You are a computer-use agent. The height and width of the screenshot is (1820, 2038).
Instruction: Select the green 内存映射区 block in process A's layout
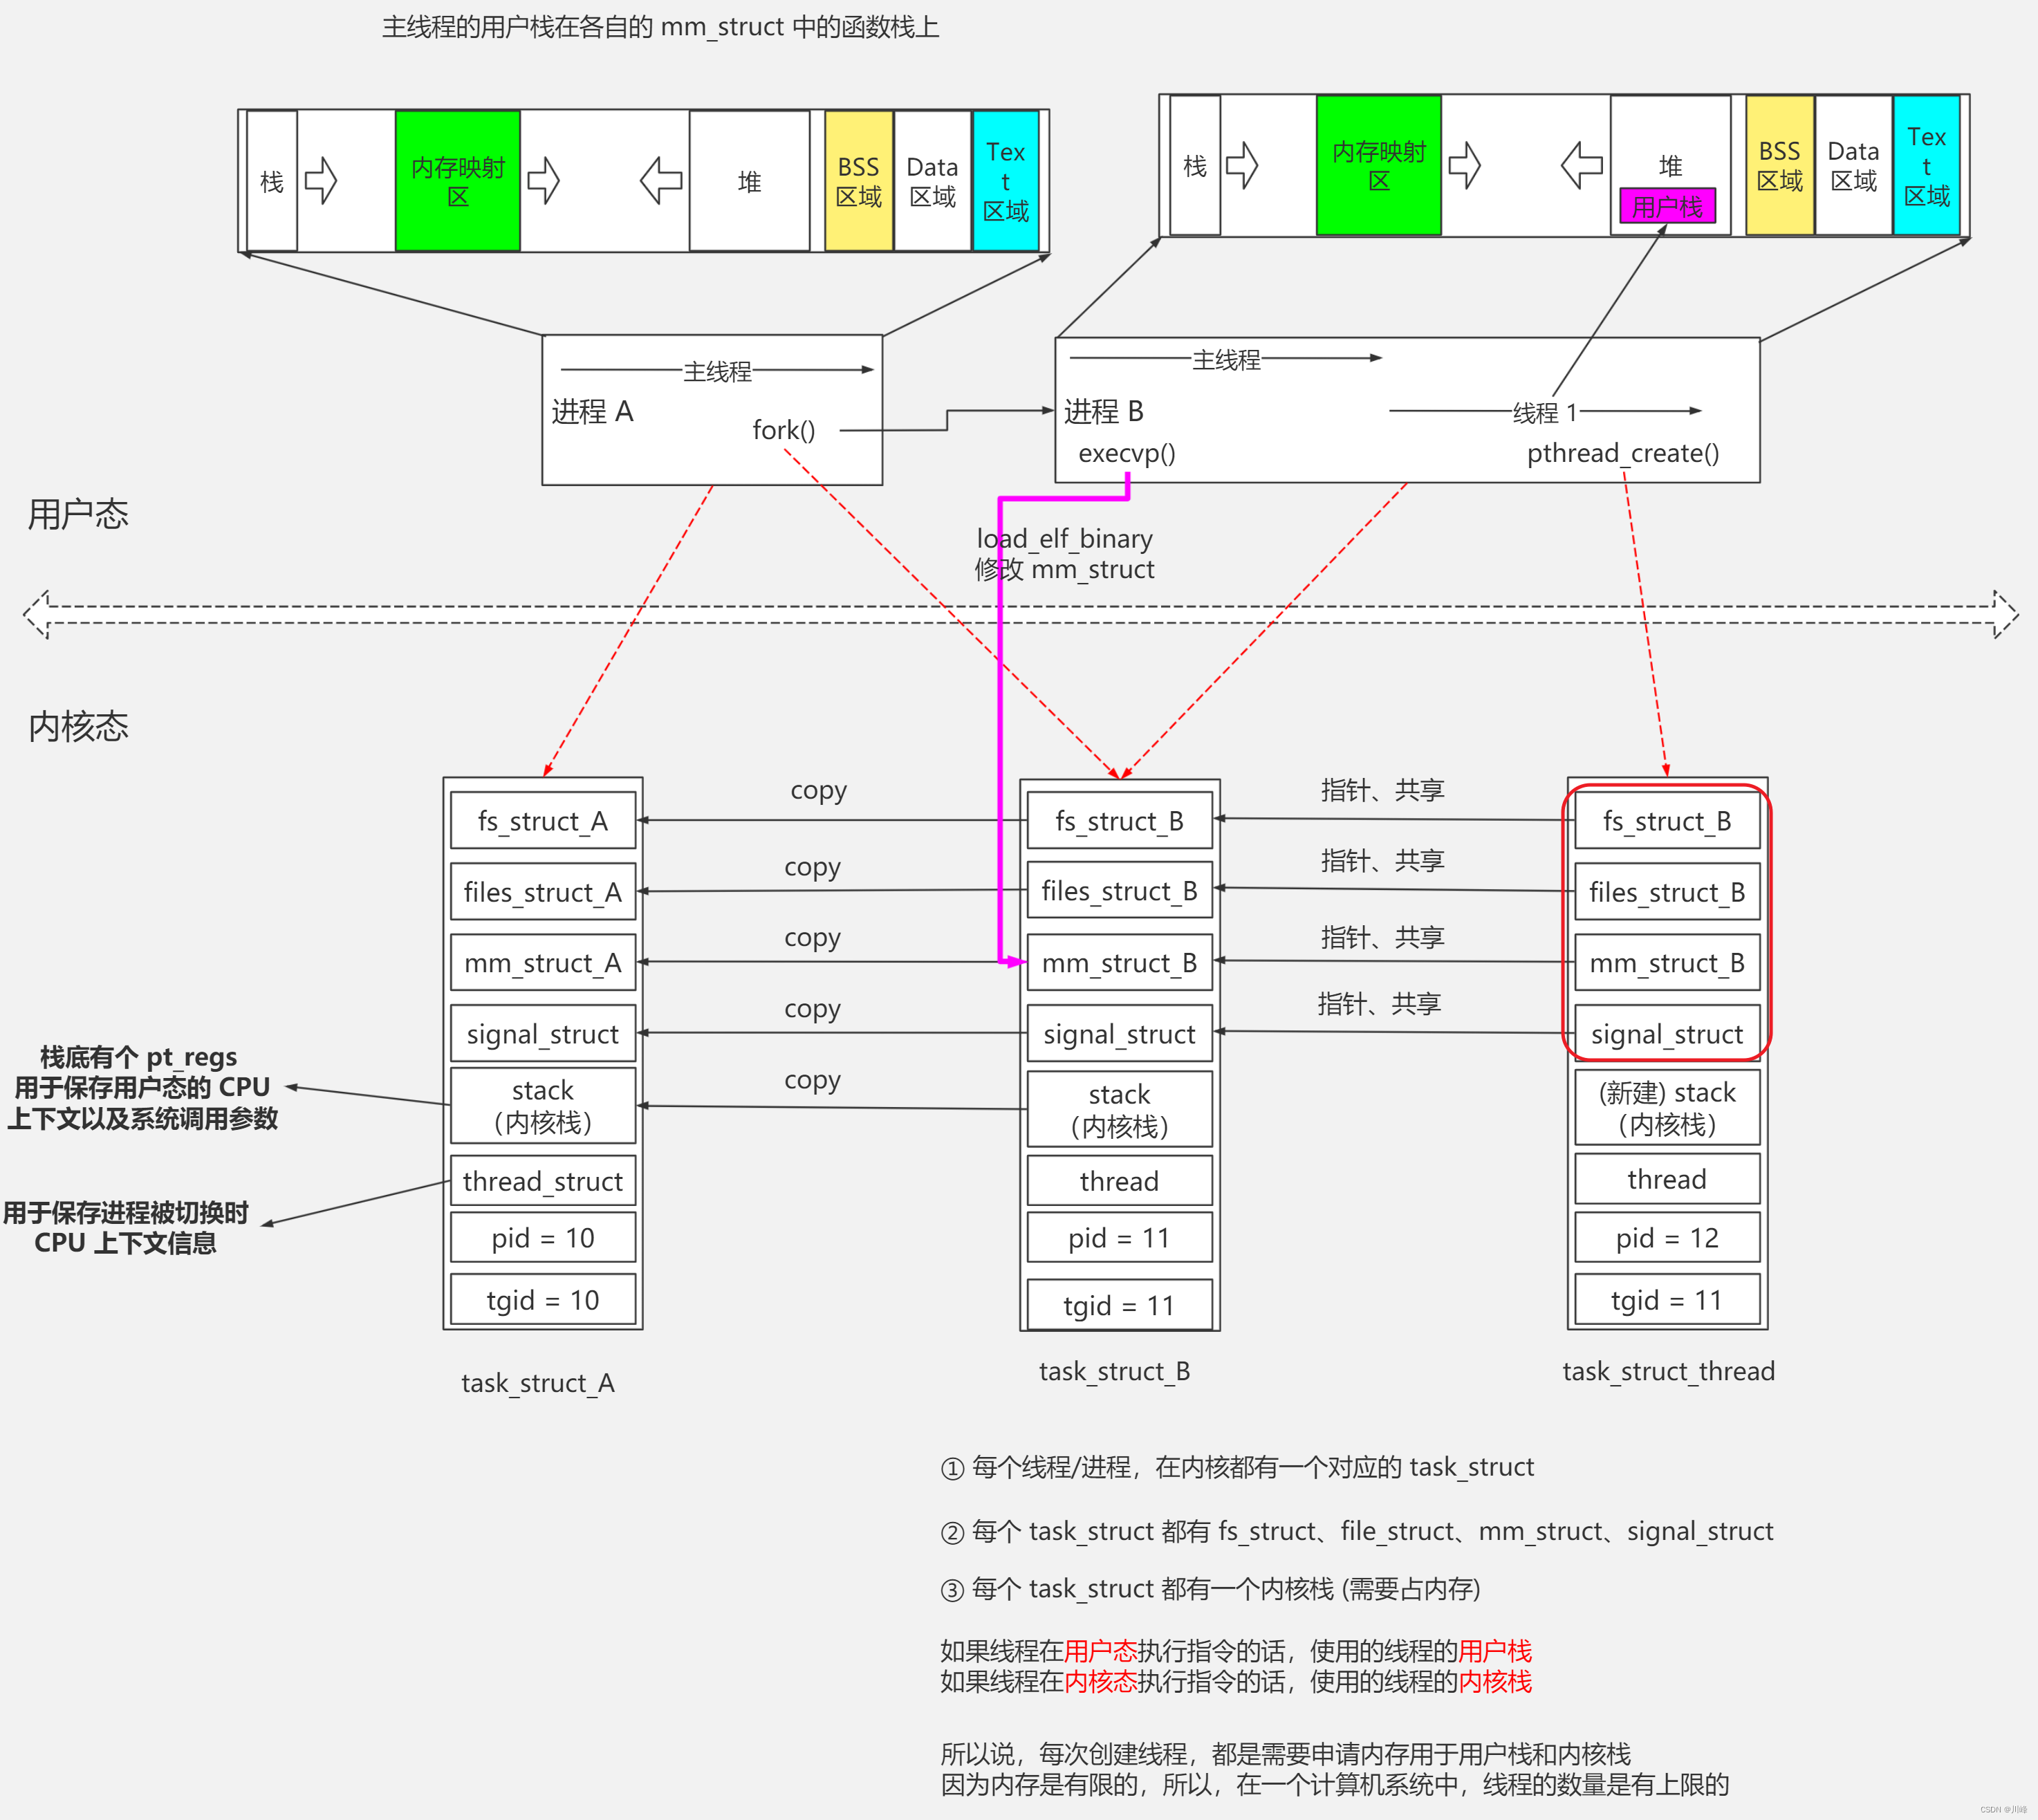tap(458, 181)
